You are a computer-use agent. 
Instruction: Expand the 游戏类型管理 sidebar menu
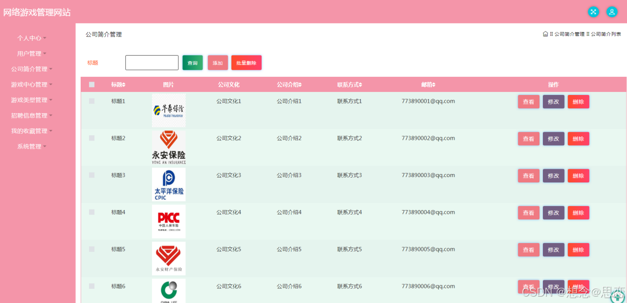click(32, 100)
